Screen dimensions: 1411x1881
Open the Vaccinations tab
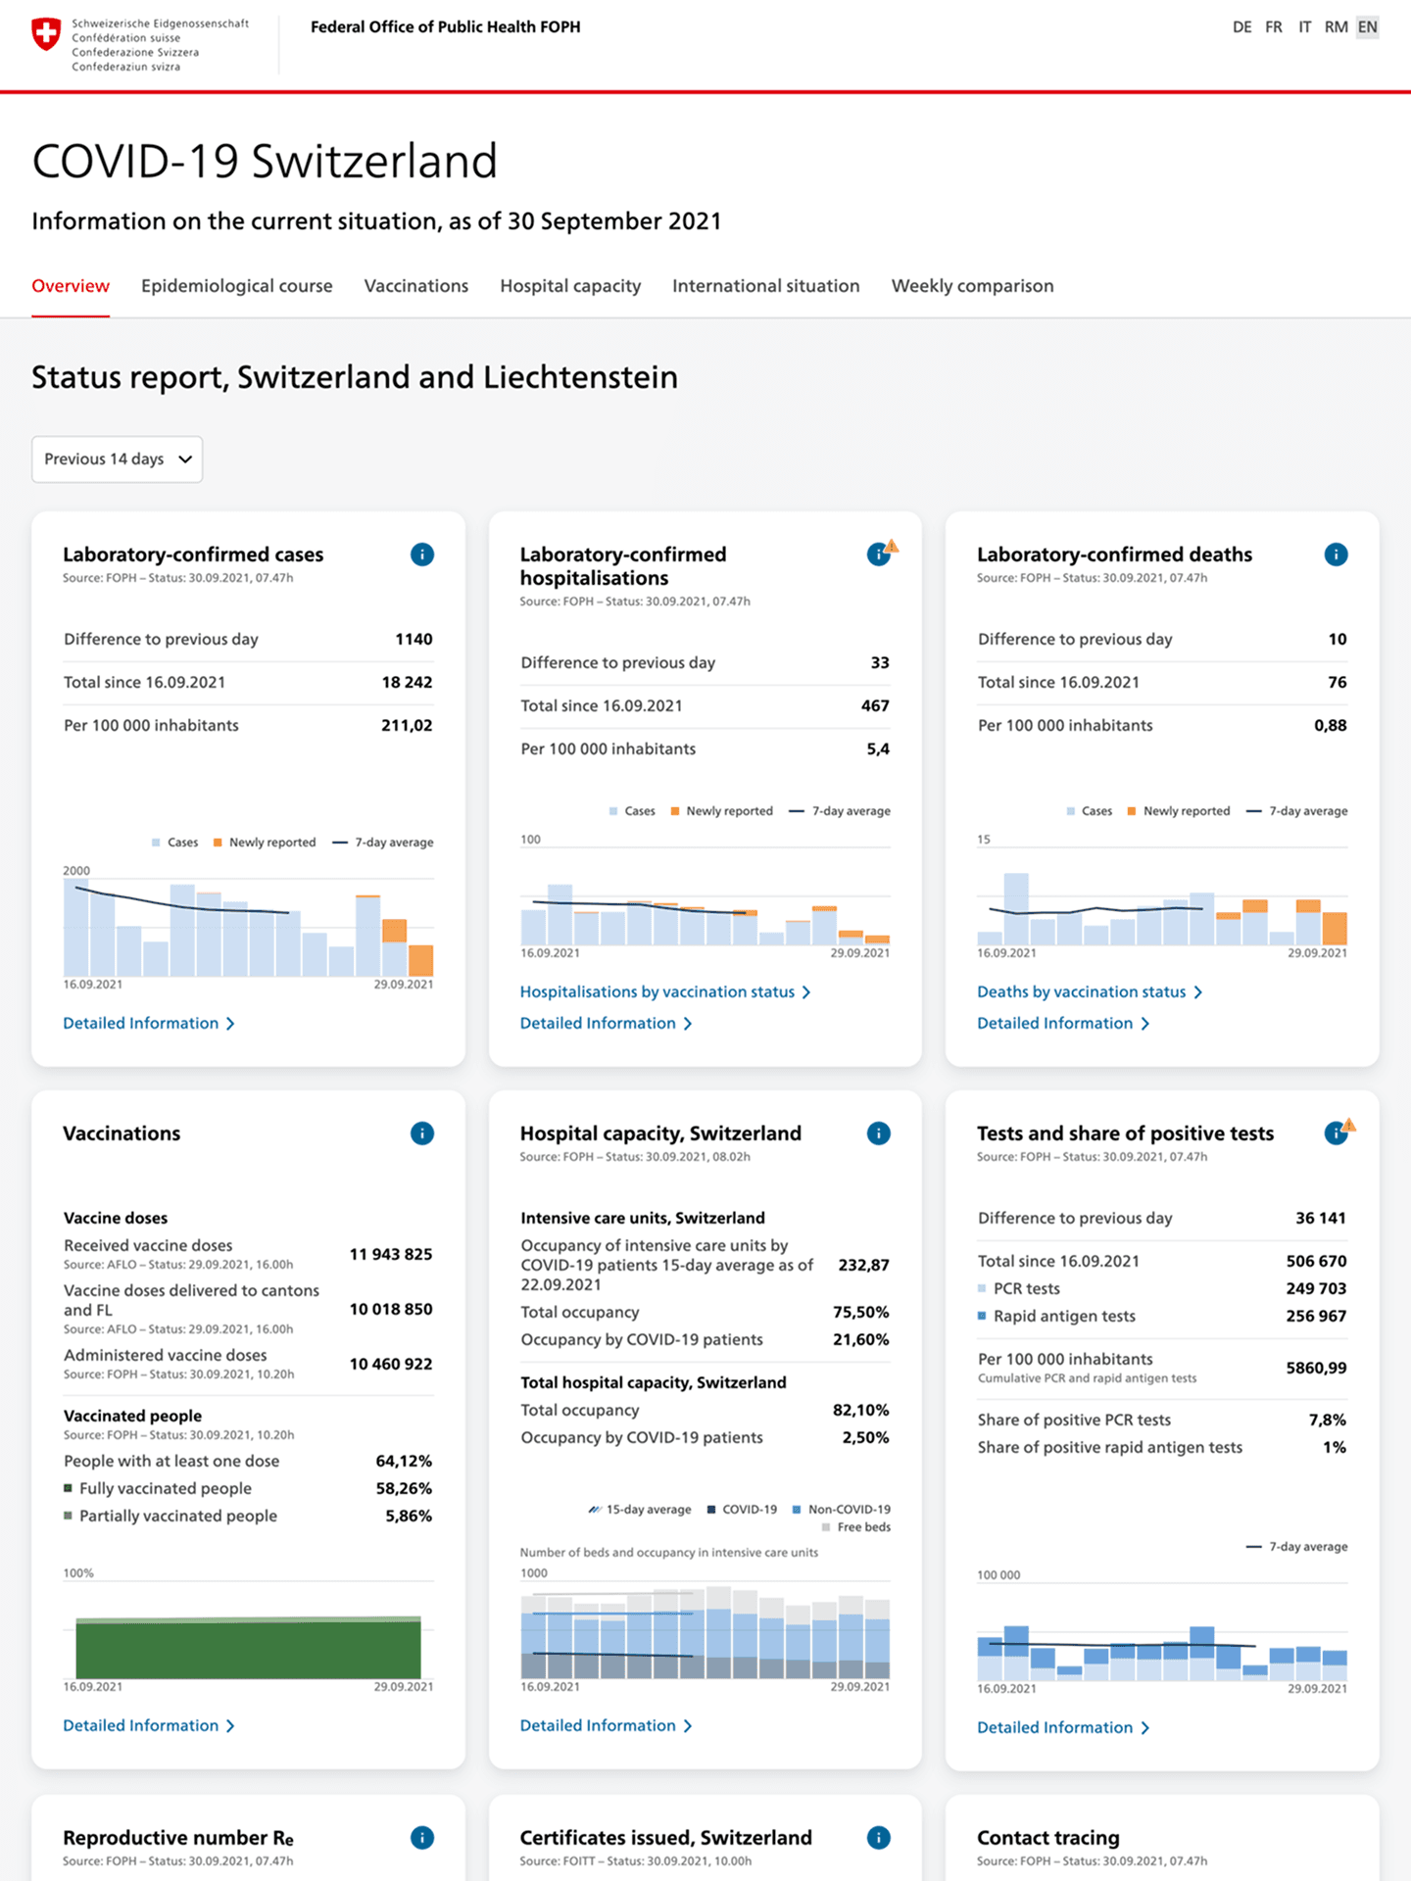tap(416, 286)
